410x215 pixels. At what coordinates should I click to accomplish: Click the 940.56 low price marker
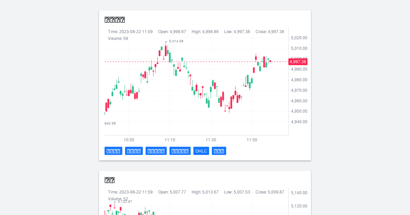[x=110, y=124]
